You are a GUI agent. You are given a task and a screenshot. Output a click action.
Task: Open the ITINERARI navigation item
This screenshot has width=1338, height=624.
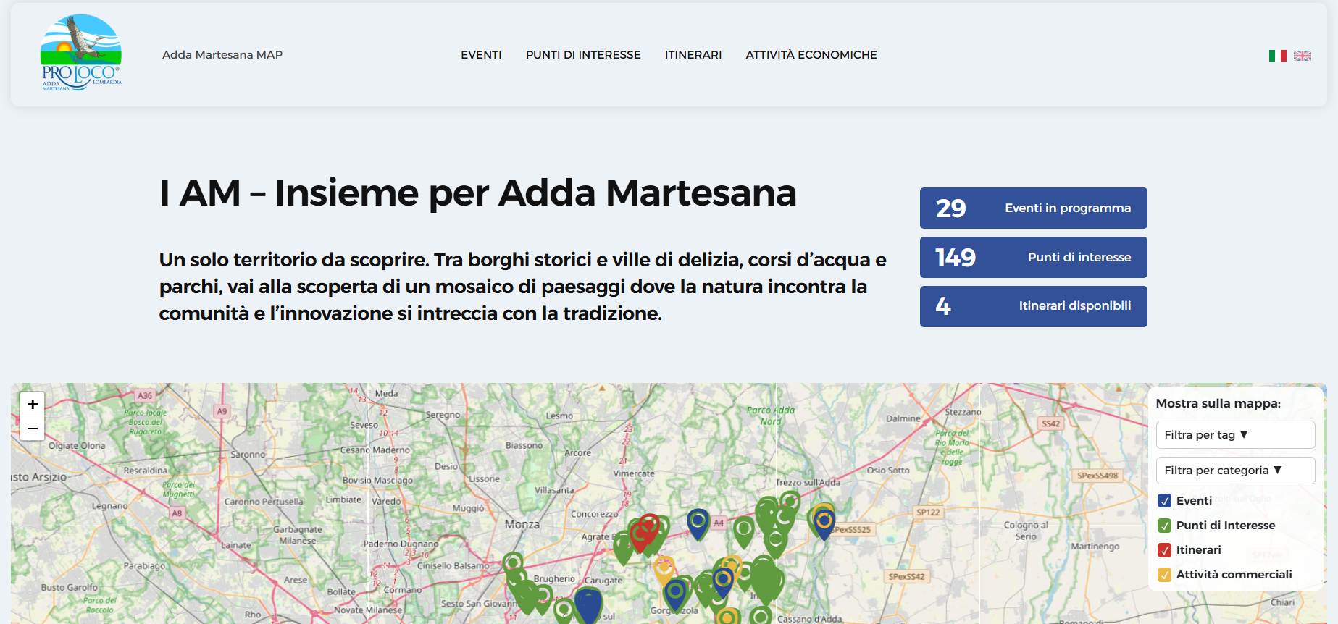[693, 55]
